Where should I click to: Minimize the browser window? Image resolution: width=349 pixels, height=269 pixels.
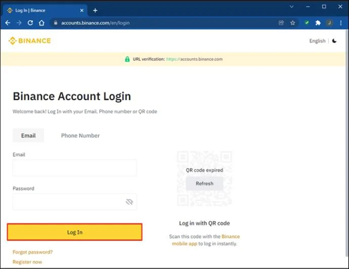[308, 7]
